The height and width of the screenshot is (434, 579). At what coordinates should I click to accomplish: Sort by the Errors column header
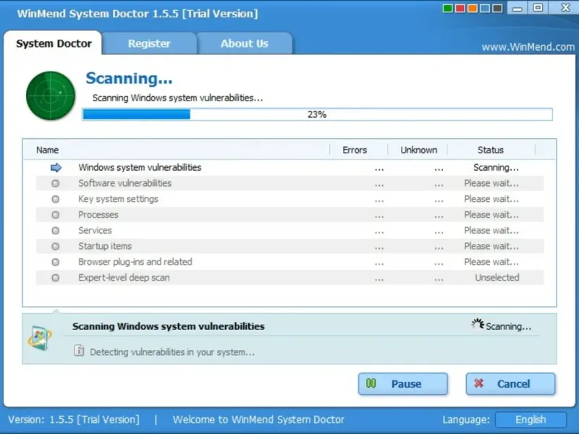tap(355, 150)
